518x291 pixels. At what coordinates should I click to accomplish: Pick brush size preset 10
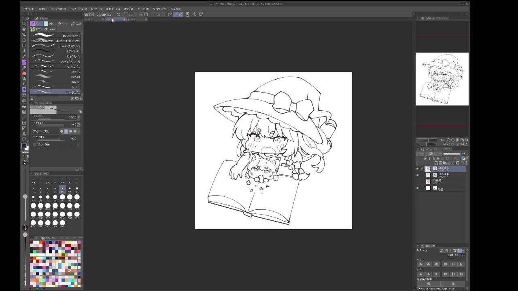click(62, 190)
